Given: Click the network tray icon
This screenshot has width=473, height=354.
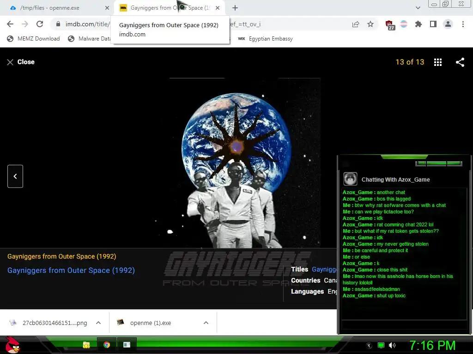Looking at the screenshot, I should click(381, 346).
